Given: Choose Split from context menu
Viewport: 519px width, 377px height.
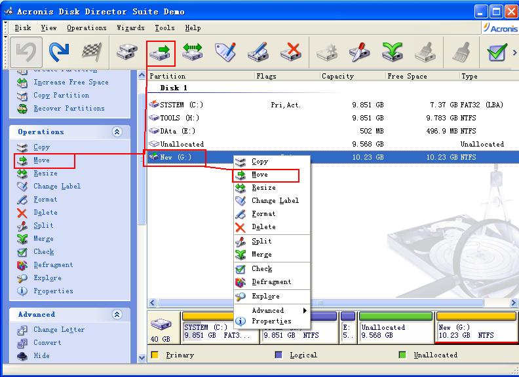Looking at the screenshot, I should (x=272, y=241).
